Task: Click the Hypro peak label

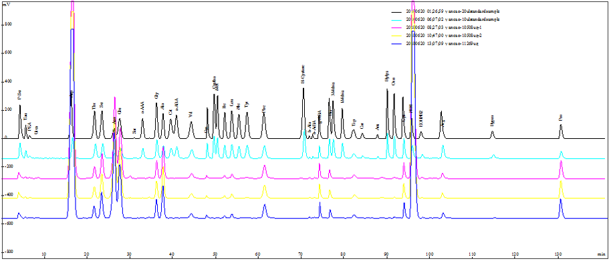Action: pos(492,121)
